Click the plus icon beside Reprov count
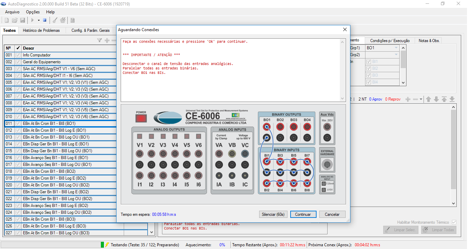The height and width of the screenshot is (249, 468). (408, 99)
